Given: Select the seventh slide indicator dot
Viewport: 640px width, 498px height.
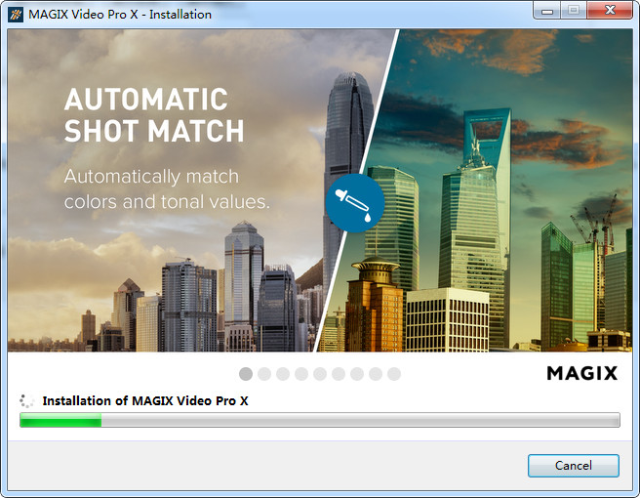Looking at the screenshot, I should 357,373.
